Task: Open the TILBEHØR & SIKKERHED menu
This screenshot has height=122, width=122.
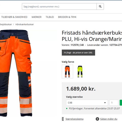Action: 14,17
